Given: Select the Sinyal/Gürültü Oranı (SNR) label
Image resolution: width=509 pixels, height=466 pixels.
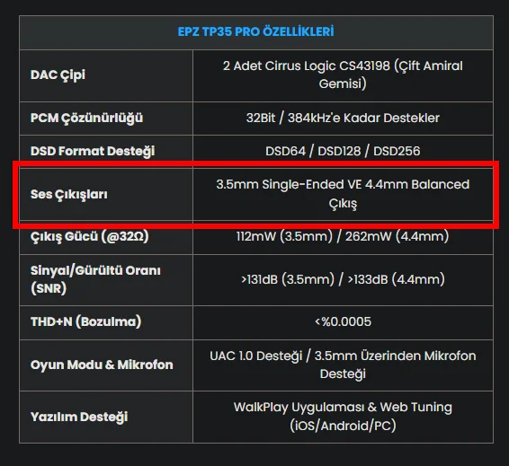Looking at the screenshot, I should 95,279.
